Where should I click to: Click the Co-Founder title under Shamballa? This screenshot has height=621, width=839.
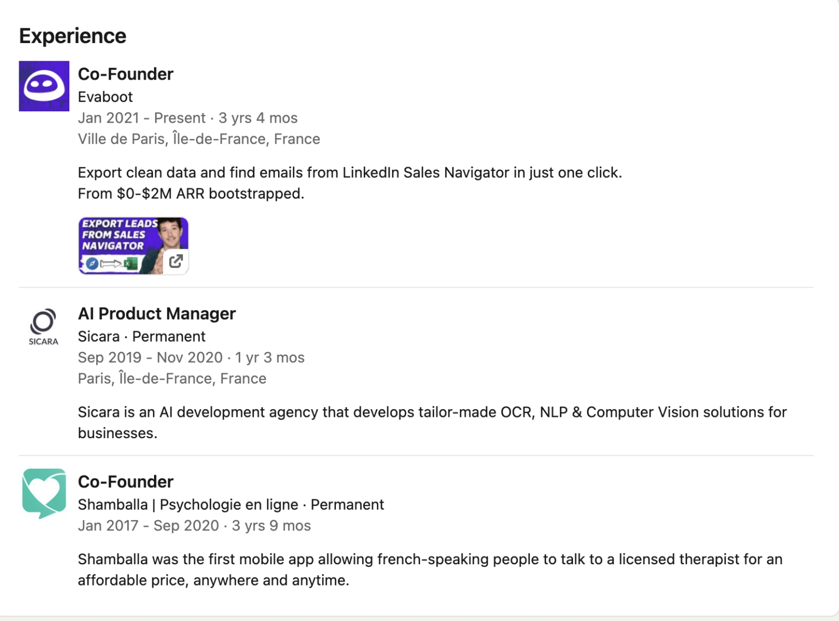pyautogui.click(x=126, y=481)
